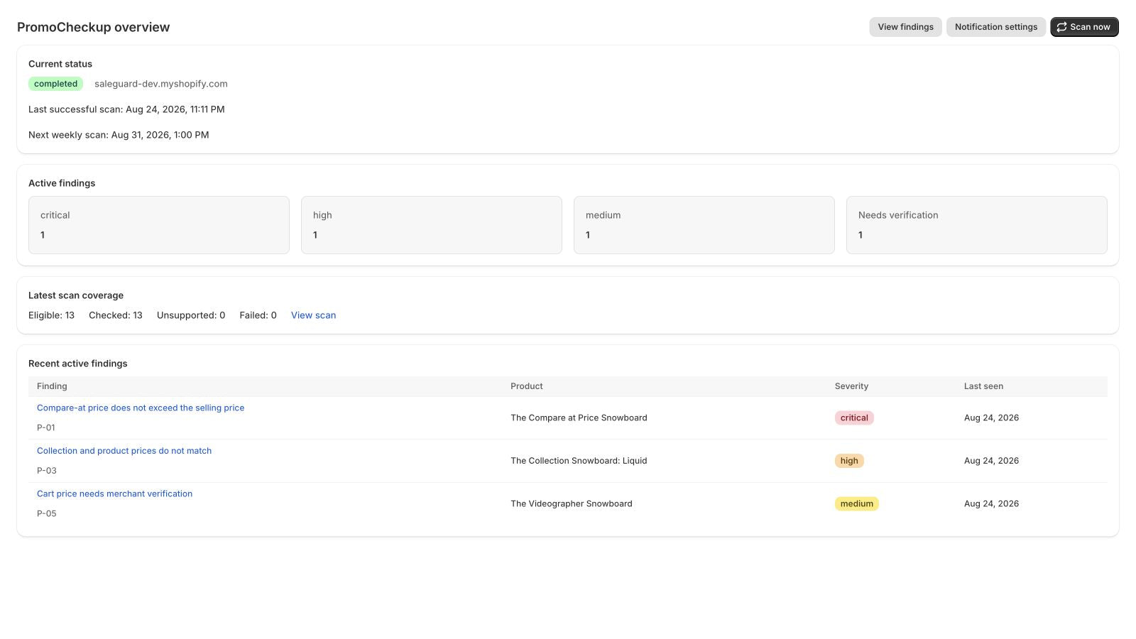Open the Compare-at price finding
1136x639 pixels.
tap(141, 408)
